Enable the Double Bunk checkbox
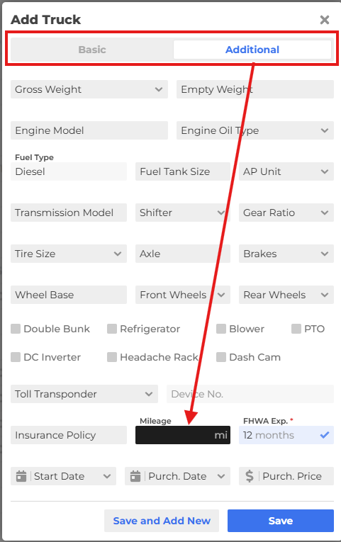This screenshot has width=341, height=542. pyautogui.click(x=16, y=329)
